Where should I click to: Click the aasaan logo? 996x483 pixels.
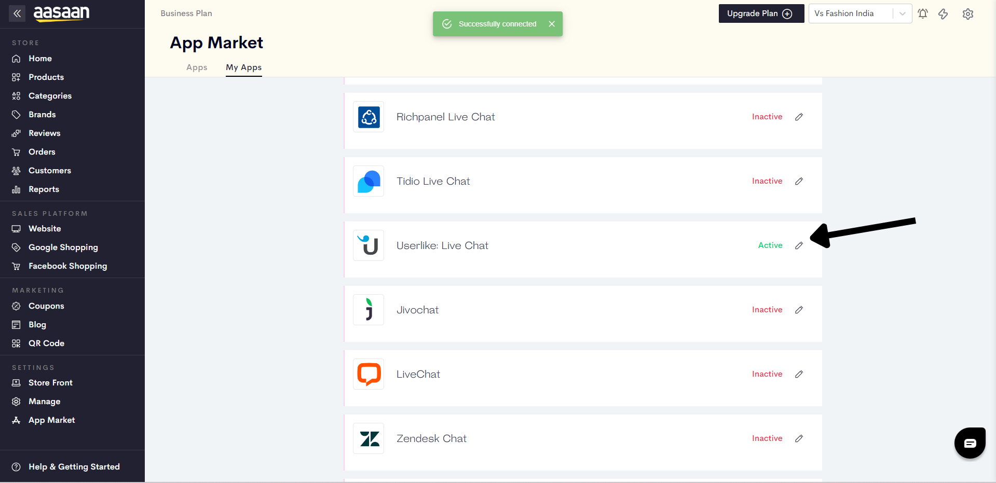[61, 13]
